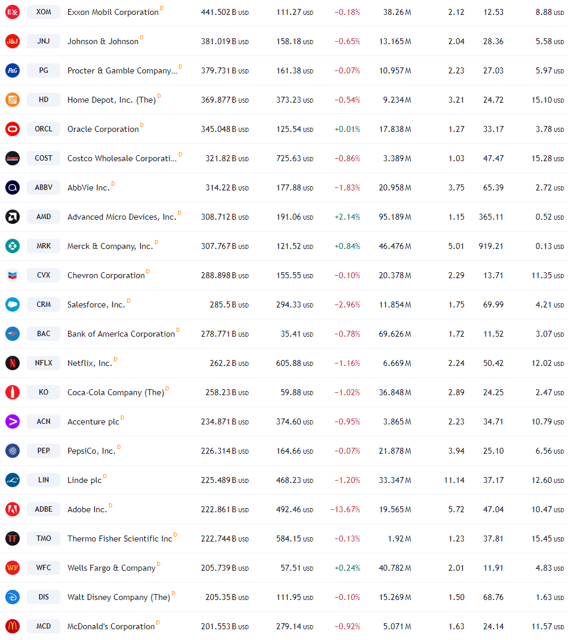Open the Procter & Gamble Company link
The height and width of the screenshot is (640, 568).
[x=122, y=70]
